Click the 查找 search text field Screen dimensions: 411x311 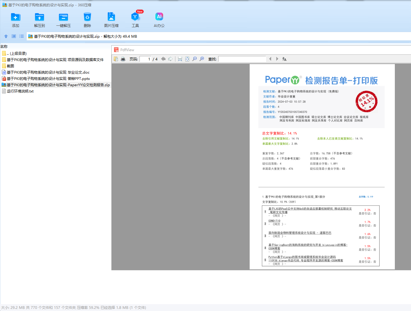tap(242, 59)
